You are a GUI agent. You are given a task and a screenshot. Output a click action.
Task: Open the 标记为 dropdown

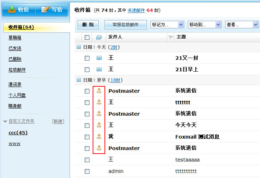(x=167, y=25)
